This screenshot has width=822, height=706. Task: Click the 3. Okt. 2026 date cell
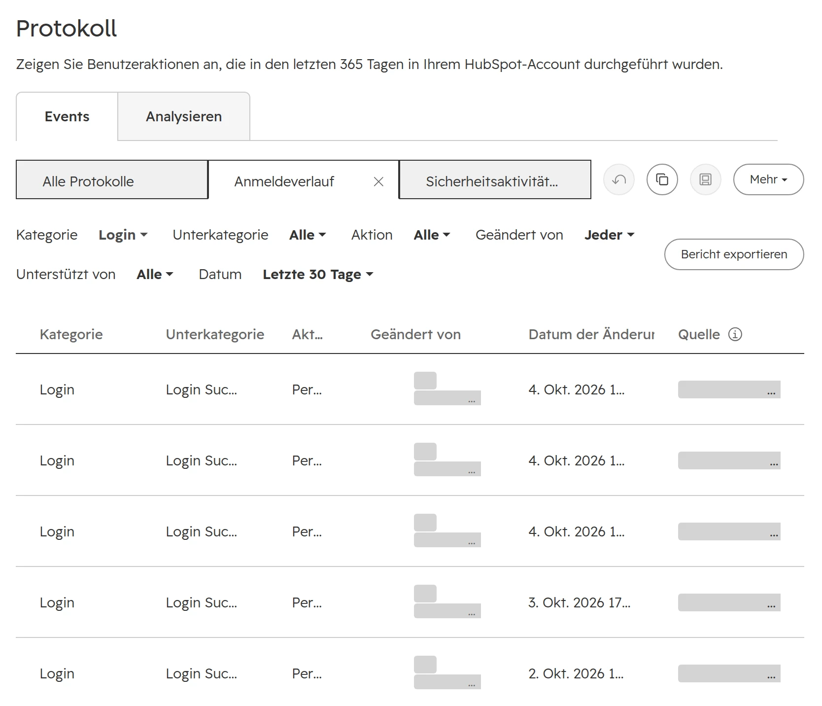click(x=579, y=602)
